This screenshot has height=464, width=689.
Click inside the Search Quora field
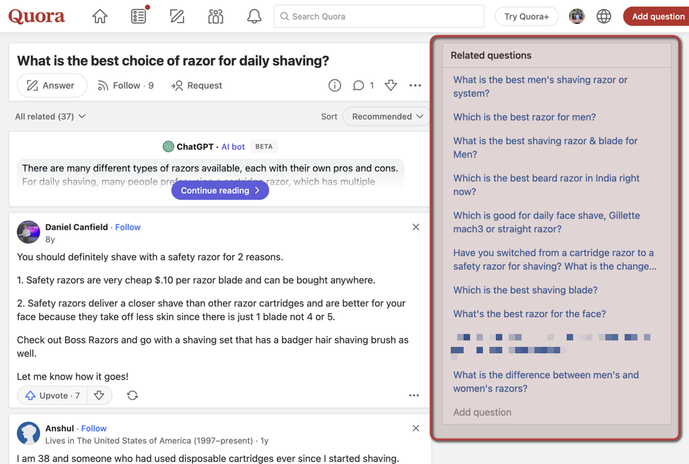coord(379,16)
